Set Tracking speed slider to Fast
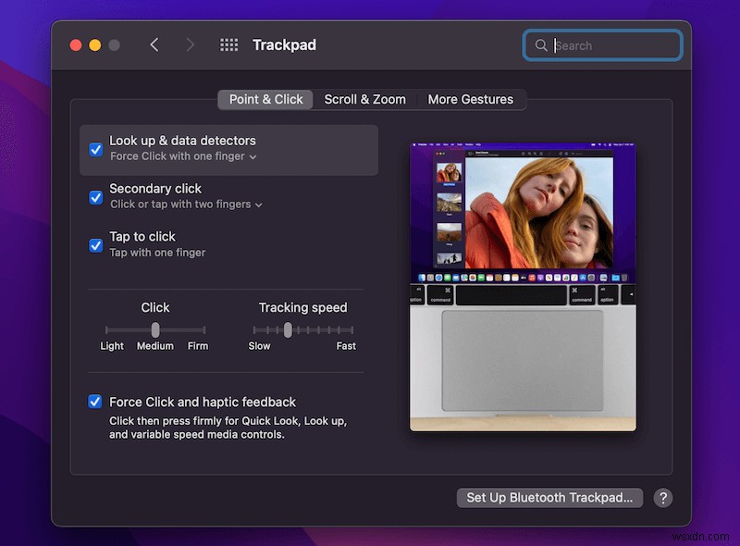Viewport: 740px width, 546px height. (x=351, y=330)
